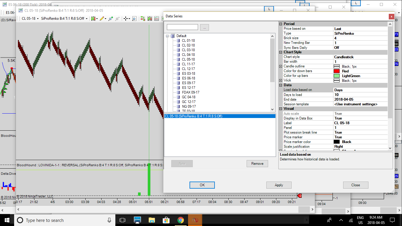
Task: Activate Cortana microphone in search box
Action: [x=109, y=220]
